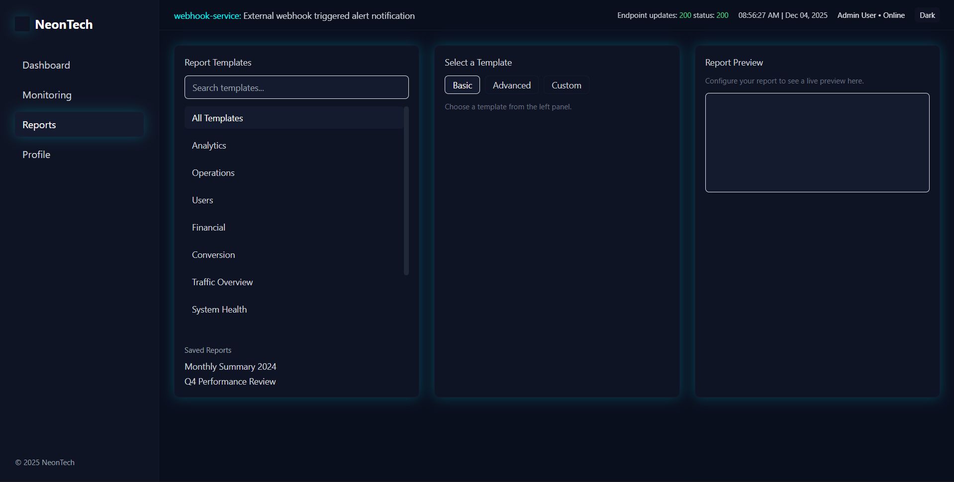The width and height of the screenshot is (954, 482).
Task: Open saved report Q4 Performance Review
Action: point(230,382)
